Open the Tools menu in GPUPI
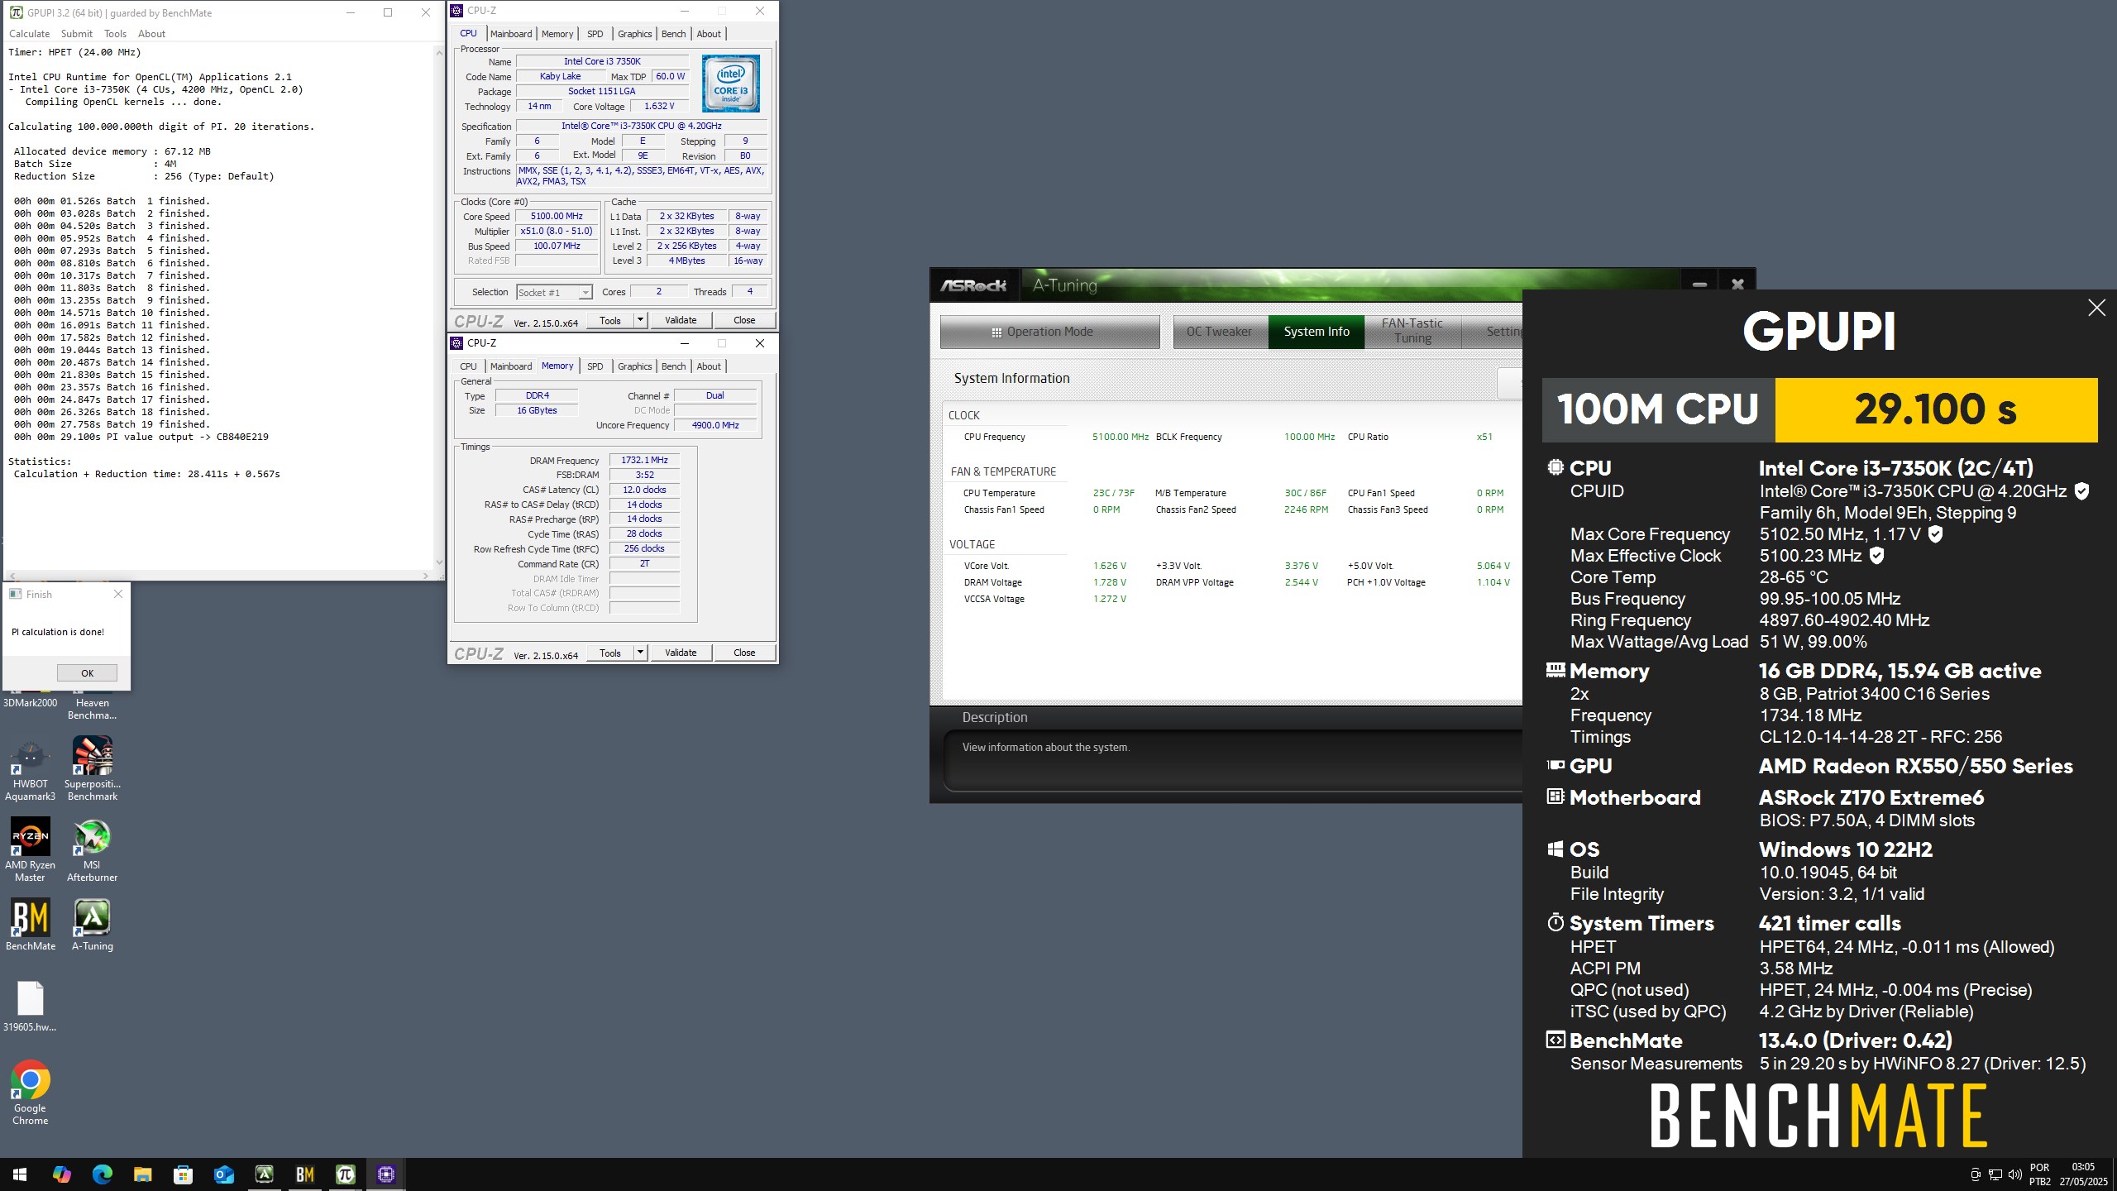The width and height of the screenshot is (2117, 1191). coord(116,34)
